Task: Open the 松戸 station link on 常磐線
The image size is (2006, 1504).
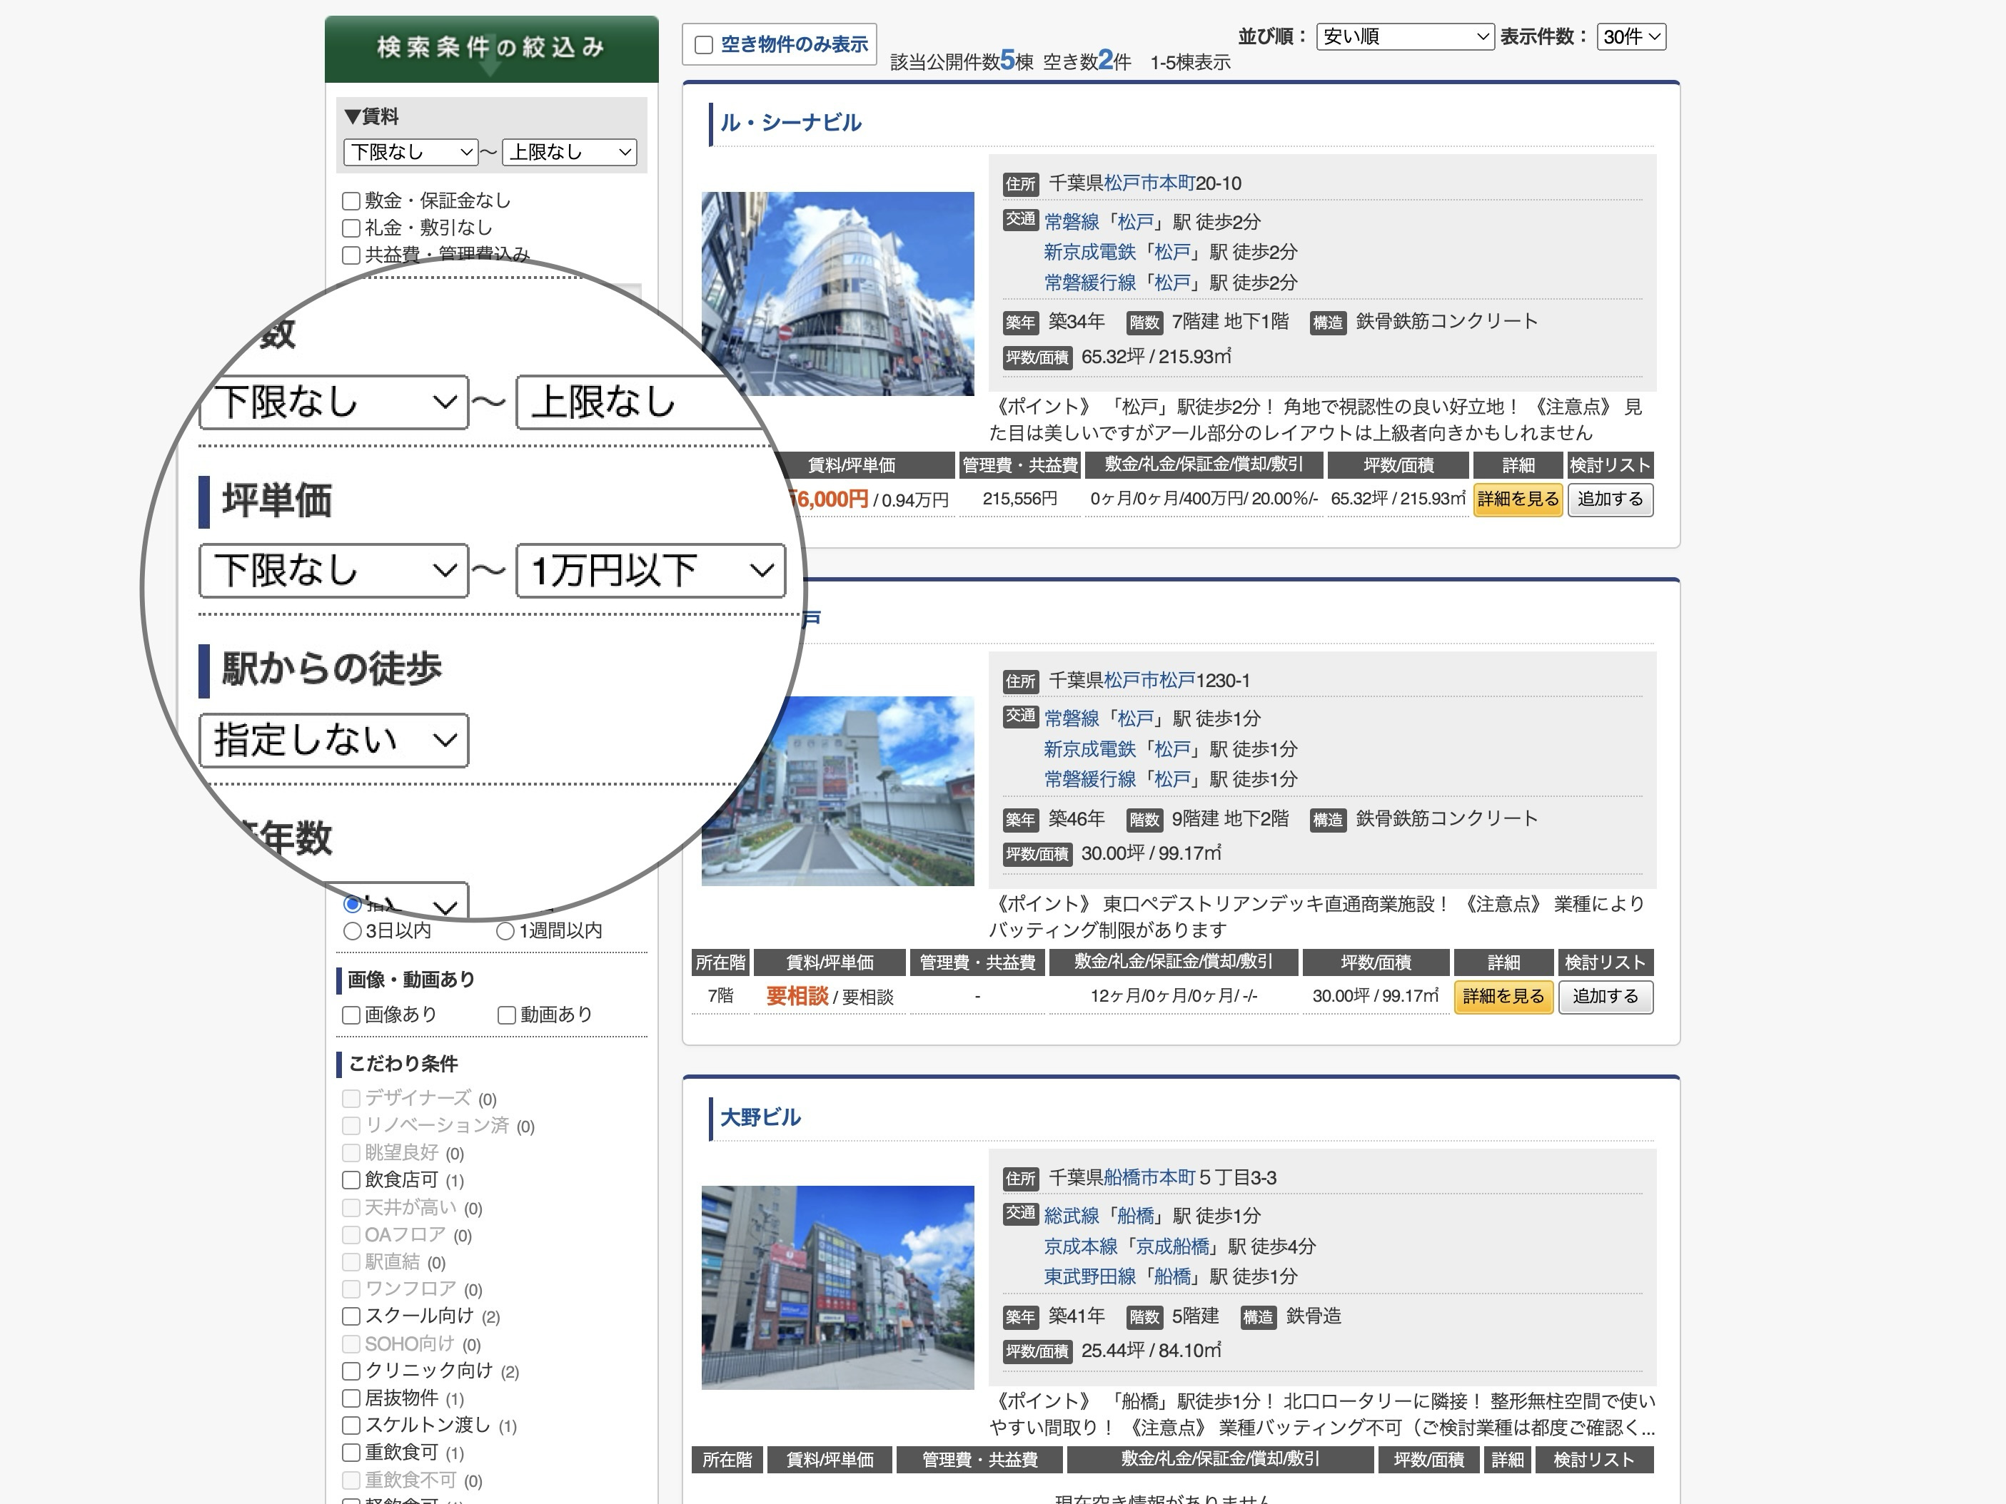Action: click(x=1140, y=221)
